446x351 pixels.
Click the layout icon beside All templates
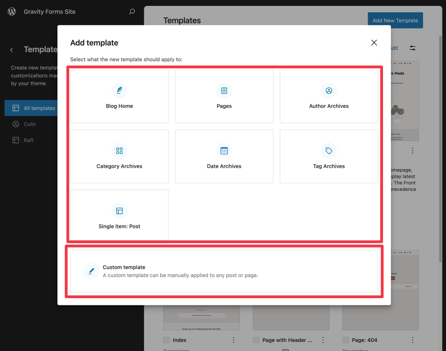(16, 108)
